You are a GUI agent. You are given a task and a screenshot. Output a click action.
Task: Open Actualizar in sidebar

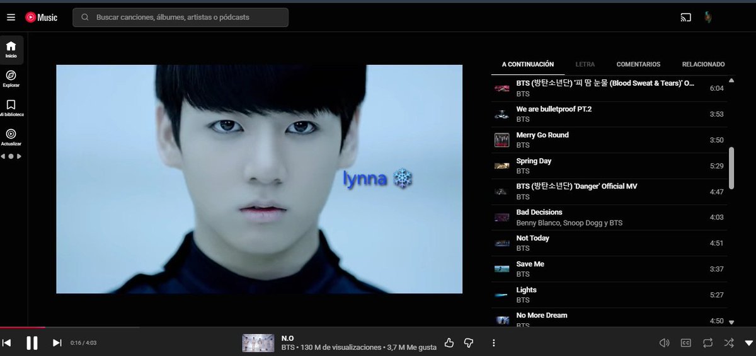[11, 137]
